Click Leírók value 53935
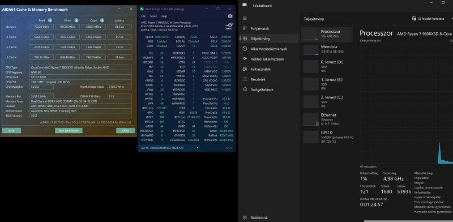 click(404, 191)
